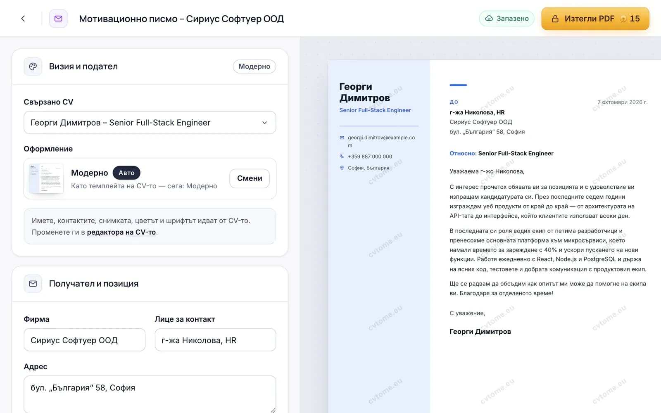This screenshot has height=413, width=661.
Task: Click the Модерно template thumbnail
Action: click(x=46, y=178)
